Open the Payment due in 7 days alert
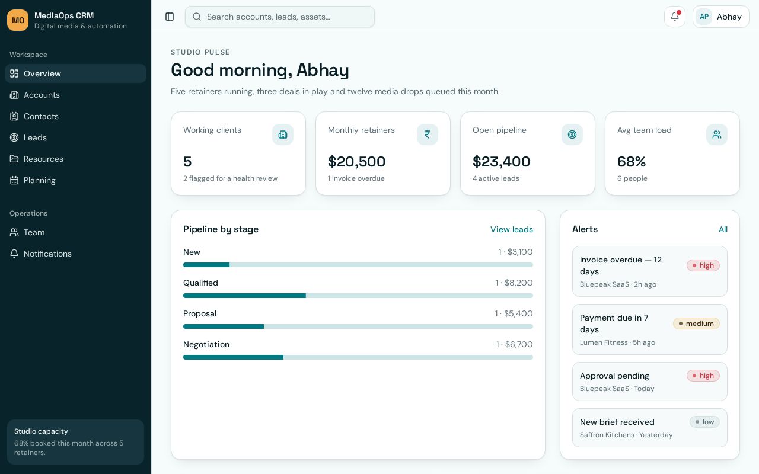This screenshot has height=474, width=759. click(650, 329)
